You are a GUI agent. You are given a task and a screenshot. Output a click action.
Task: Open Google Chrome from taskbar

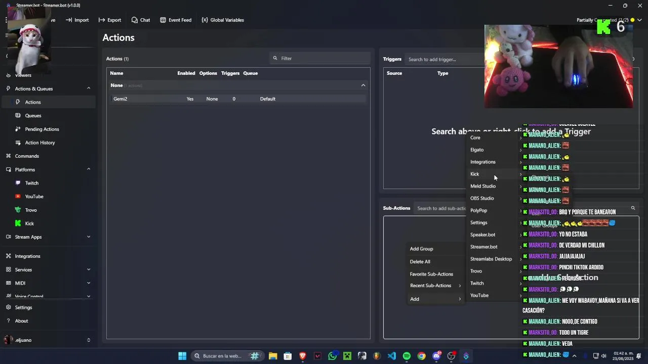(x=421, y=356)
